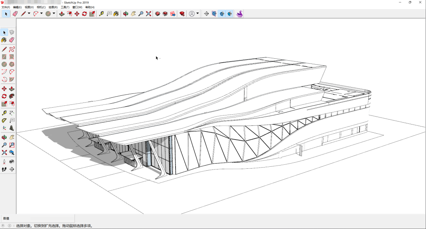Activate the Protractor tool

(x=4, y=121)
